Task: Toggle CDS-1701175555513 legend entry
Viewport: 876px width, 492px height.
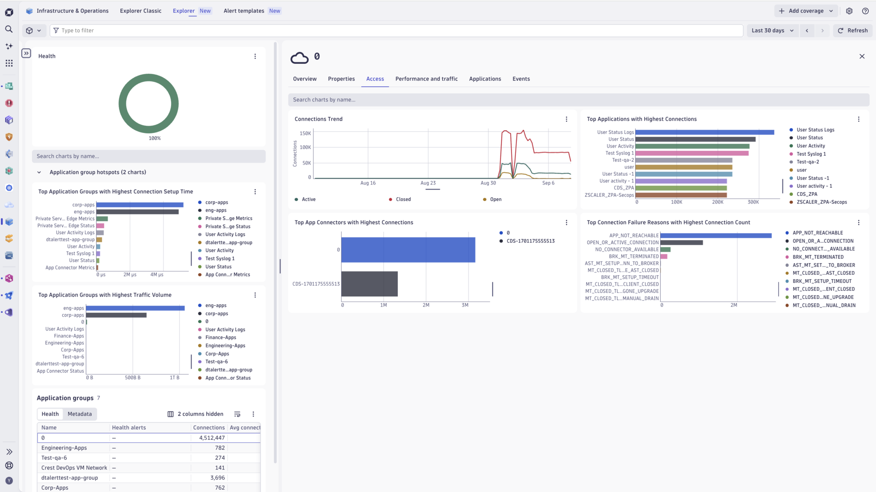Action: [x=527, y=241]
